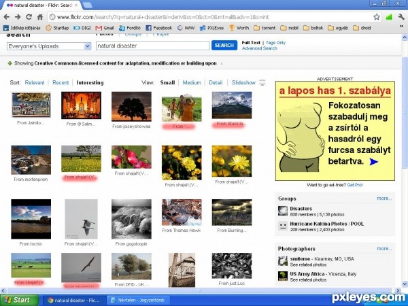Sort results by Interesting
The image size is (408, 306).
90,83
